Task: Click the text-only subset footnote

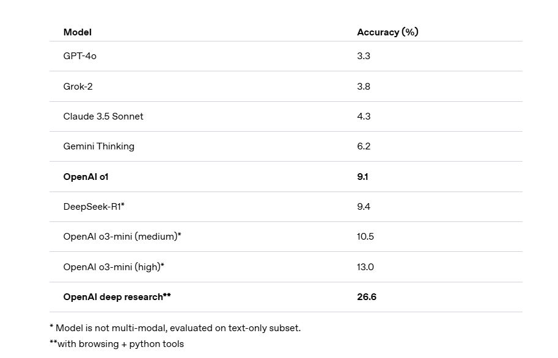Action: [x=175, y=328]
